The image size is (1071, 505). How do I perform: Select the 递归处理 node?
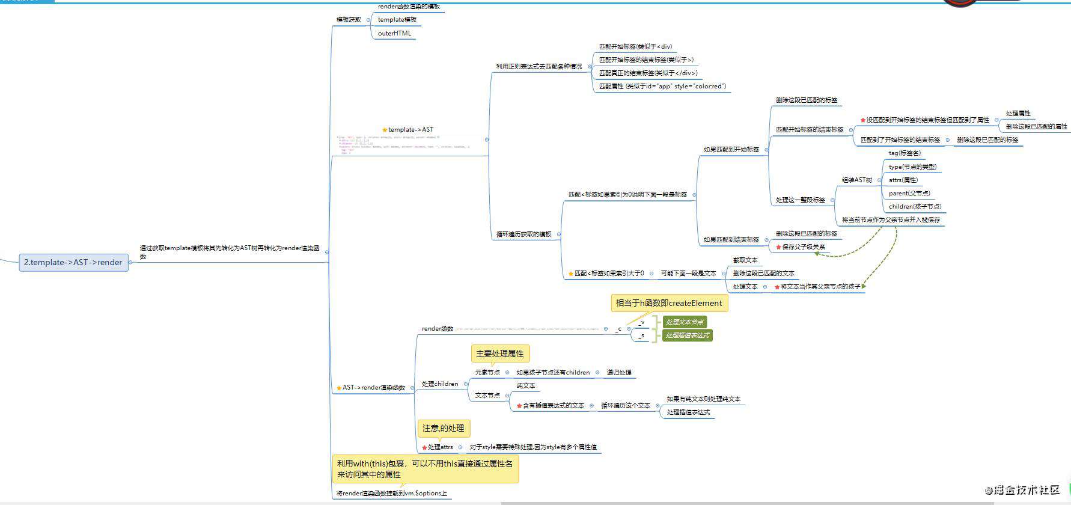click(618, 373)
